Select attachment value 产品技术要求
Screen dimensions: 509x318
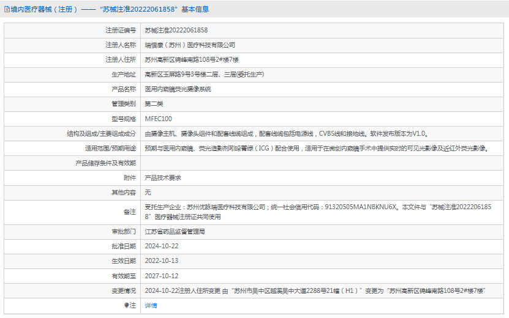(163, 177)
